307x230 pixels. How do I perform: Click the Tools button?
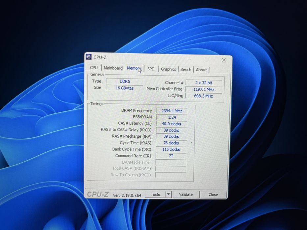[x=155, y=195]
